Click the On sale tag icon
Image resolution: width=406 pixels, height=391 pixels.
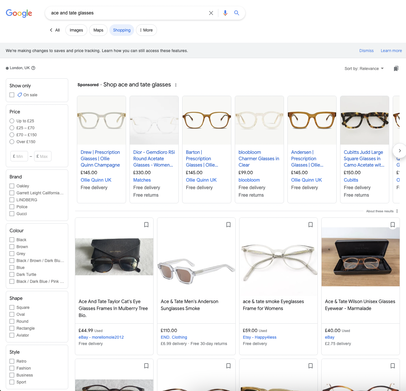(x=20, y=95)
